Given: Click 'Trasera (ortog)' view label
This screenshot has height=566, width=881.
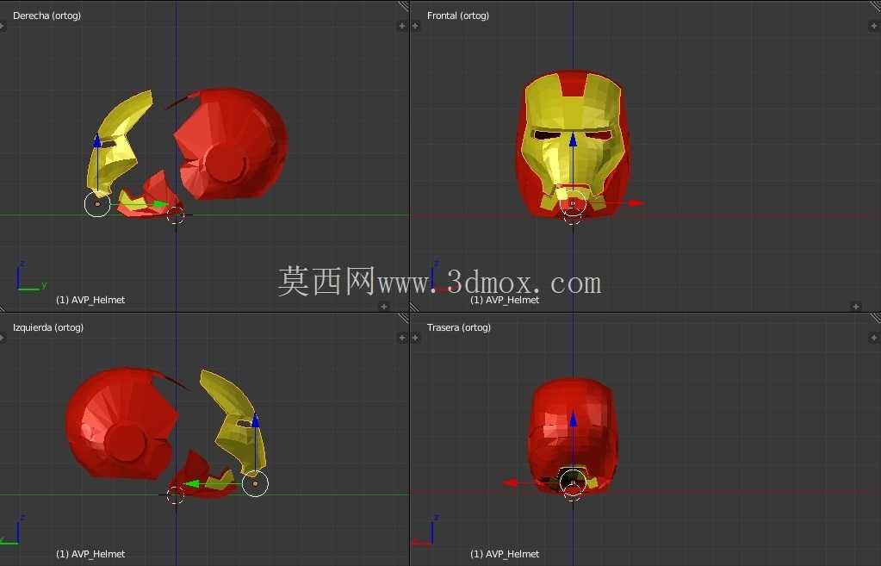Looking at the screenshot, I should coord(458,327).
